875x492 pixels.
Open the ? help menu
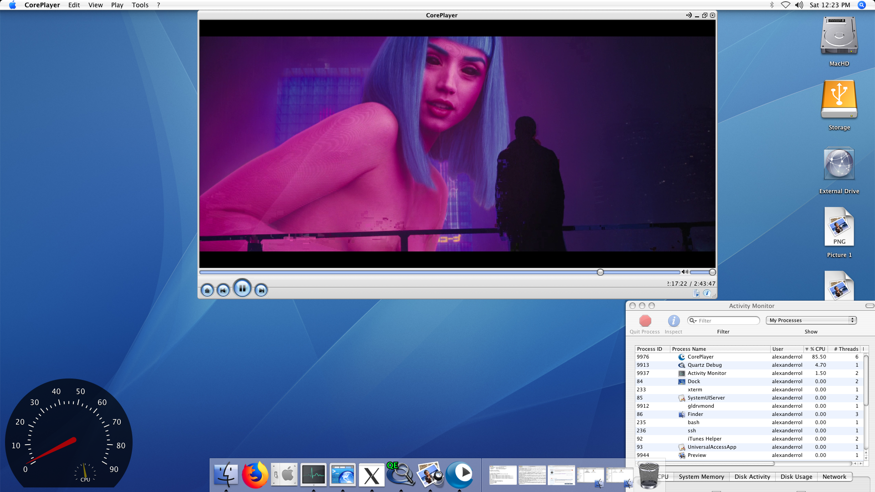pyautogui.click(x=159, y=5)
